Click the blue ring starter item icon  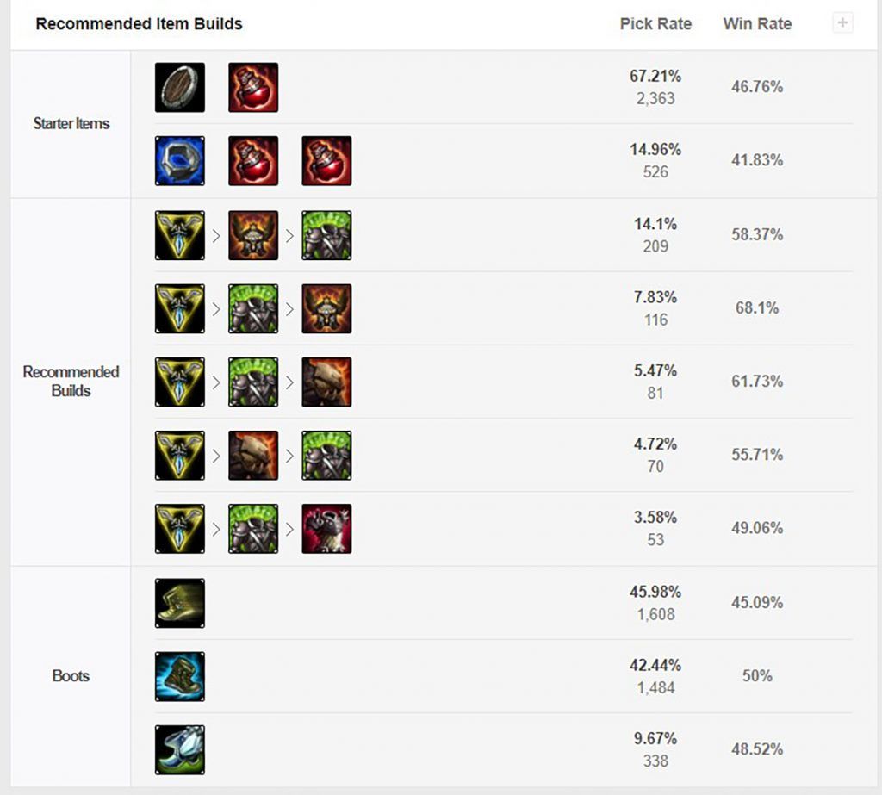pos(180,160)
